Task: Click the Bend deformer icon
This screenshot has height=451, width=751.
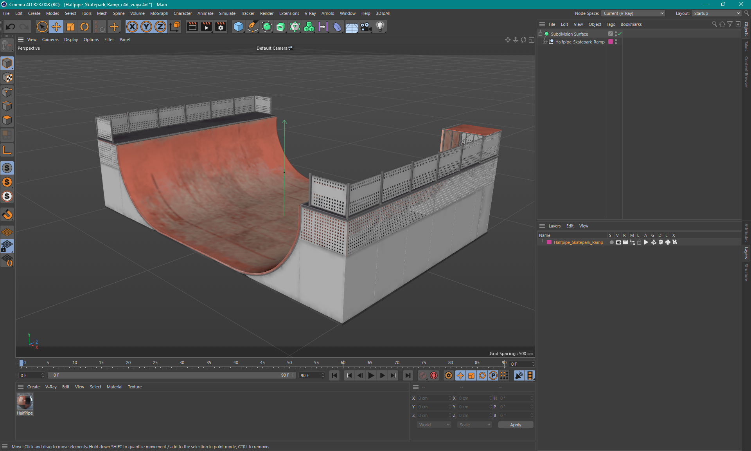Action: (x=337, y=27)
